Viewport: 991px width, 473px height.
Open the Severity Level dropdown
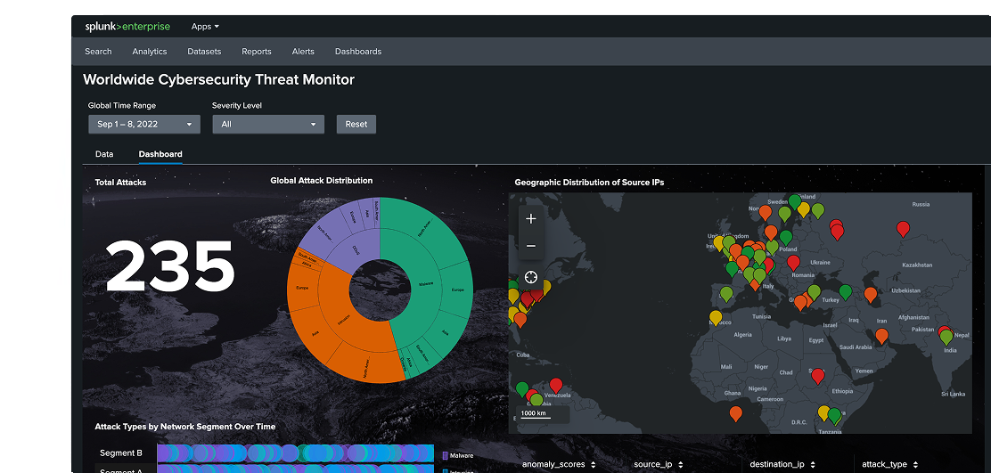(268, 125)
